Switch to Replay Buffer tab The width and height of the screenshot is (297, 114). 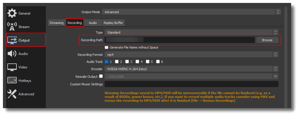pyautogui.click(x=113, y=23)
